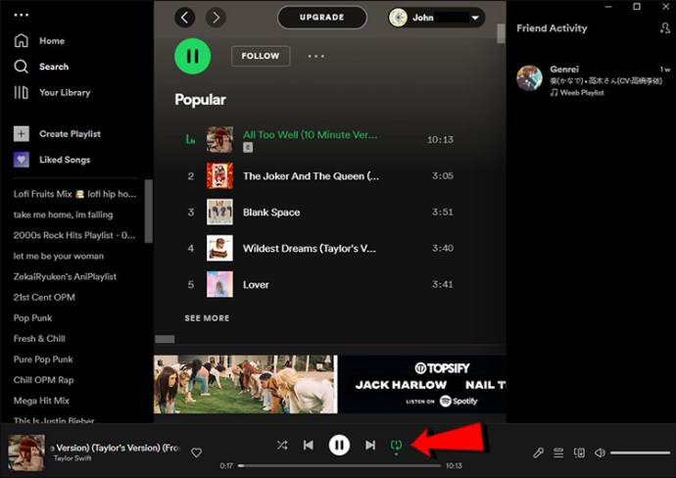Click Blank Space album thumbnail
676x478 pixels.
pos(219,212)
